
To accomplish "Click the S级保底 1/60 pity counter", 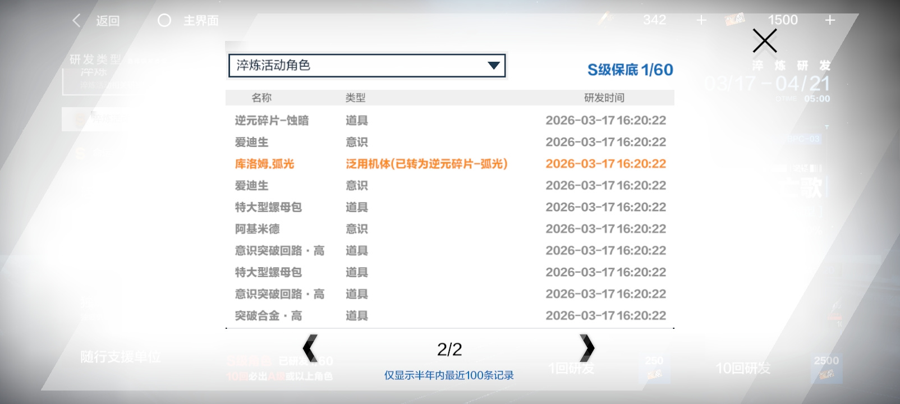I will (x=630, y=70).
